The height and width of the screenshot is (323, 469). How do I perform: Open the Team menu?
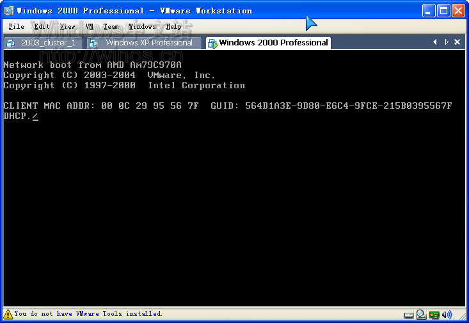click(111, 27)
